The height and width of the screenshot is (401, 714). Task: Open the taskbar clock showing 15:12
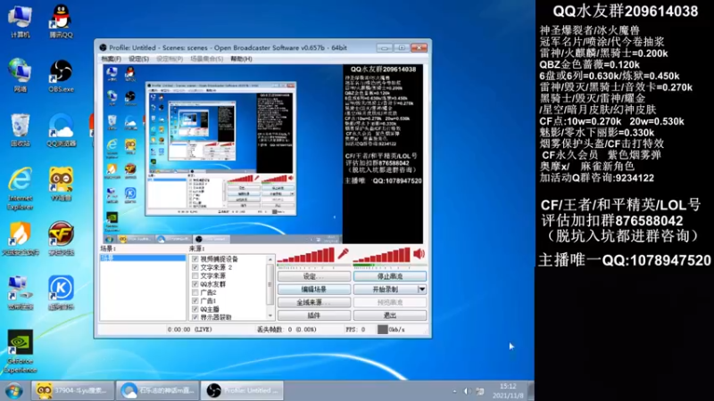click(x=508, y=391)
